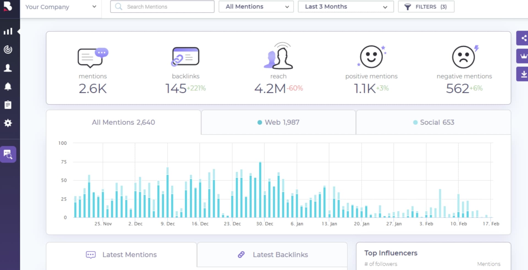Click the magnifier icon in the search box
This screenshot has width=528, height=270.
pyautogui.click(x=119, y=7)
